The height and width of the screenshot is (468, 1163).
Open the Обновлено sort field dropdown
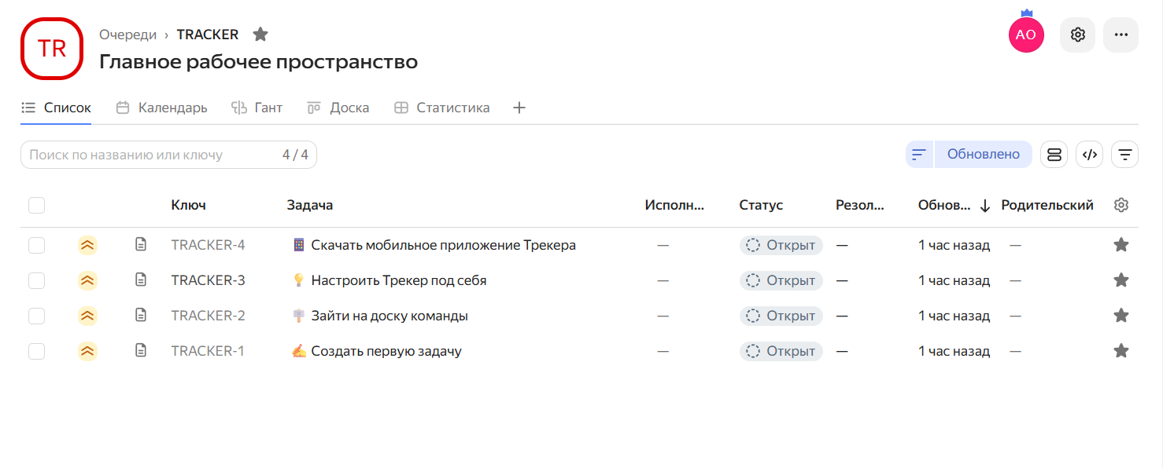pos(983,155)
